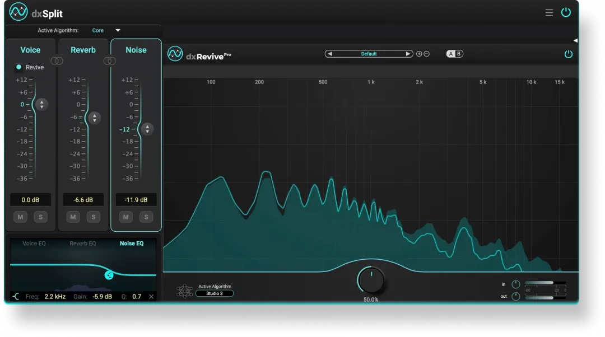This screenshot has height=337, width=605.
Task: Open the dxSplit hamburger menu
Action: (548, 13)
